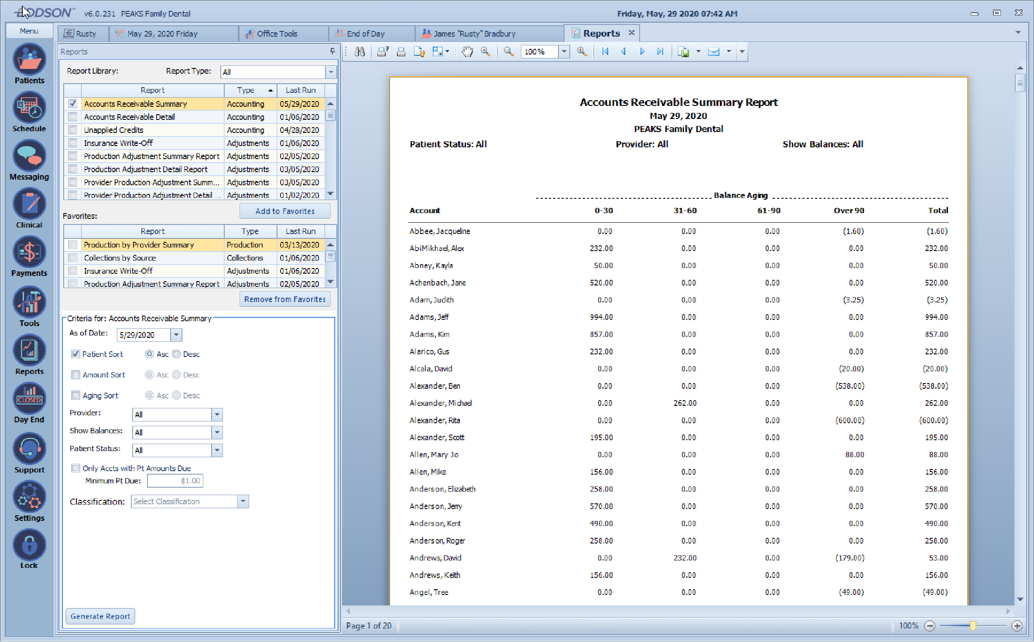Click the binoculars find icon in report toolbar

[360, 52]
